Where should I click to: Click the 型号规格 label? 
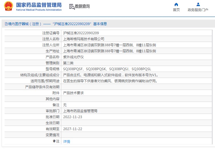[52, 69]
